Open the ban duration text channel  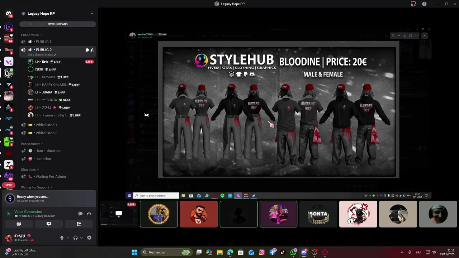click(x=57, y=150)
